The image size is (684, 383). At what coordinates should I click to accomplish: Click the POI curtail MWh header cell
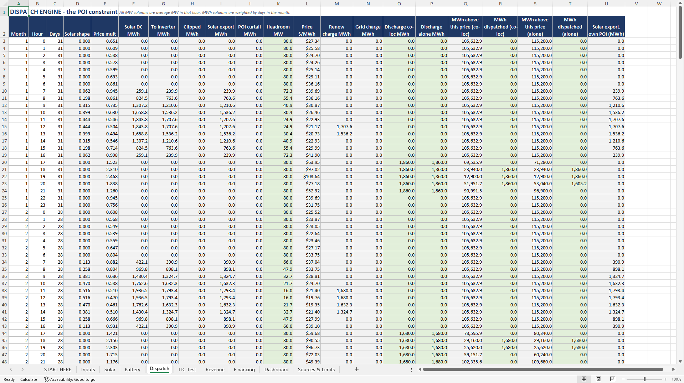pyautogui.click(x=250, y=27)
